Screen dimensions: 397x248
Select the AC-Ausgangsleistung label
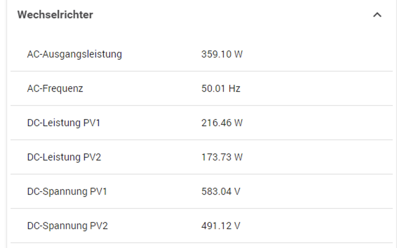click(74, 54)
